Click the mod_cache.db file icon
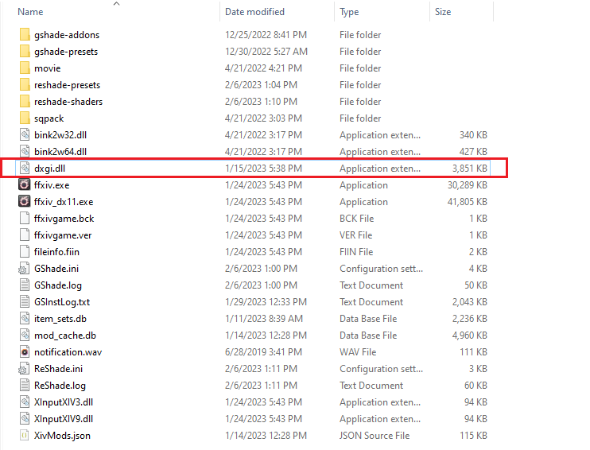This screenshot has width=590, height=450. pyautogui.click(x=25, y=336)
